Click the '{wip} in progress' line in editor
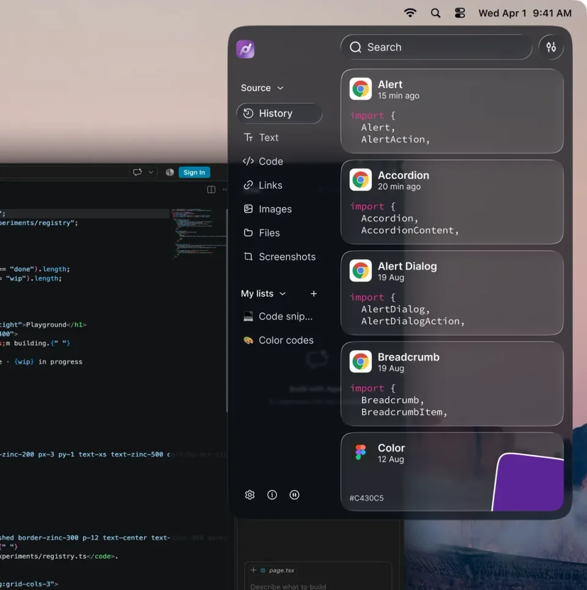587x590 pixels. [x=48, y=362]
